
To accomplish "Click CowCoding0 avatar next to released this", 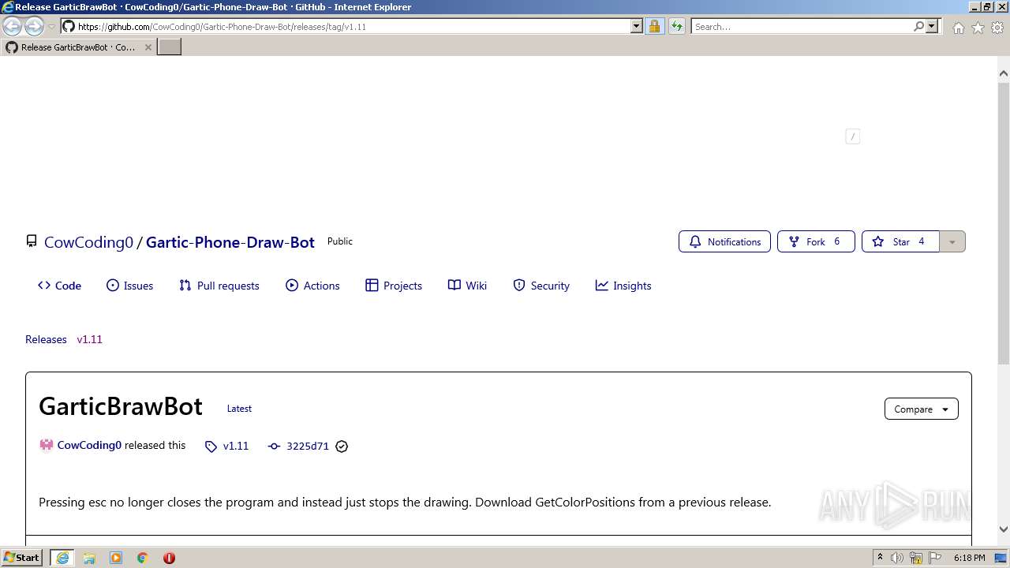I will [47, 445].
